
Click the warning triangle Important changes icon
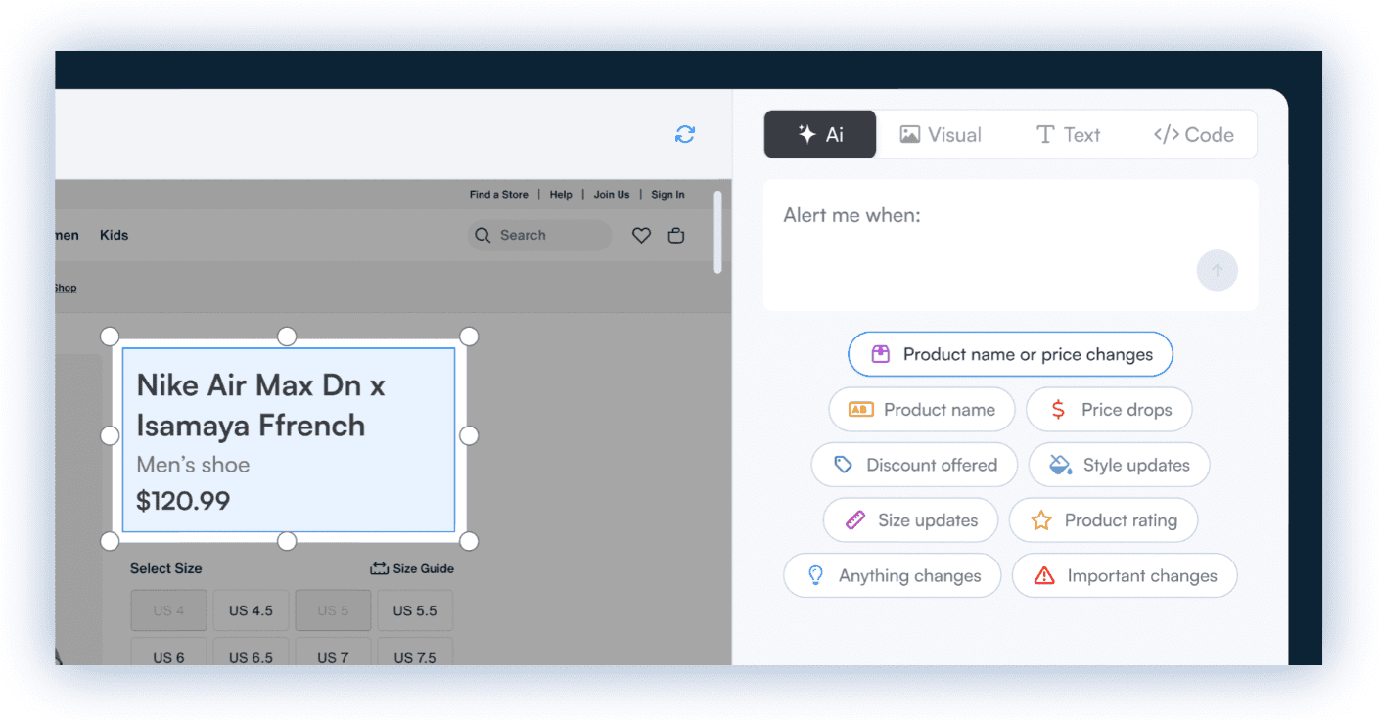coord(1044,575)
